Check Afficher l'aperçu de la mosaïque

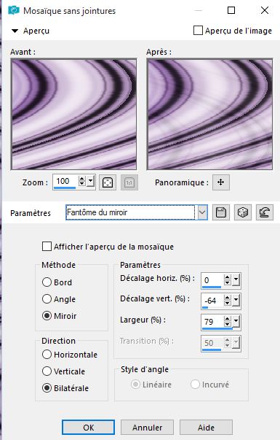47,247
